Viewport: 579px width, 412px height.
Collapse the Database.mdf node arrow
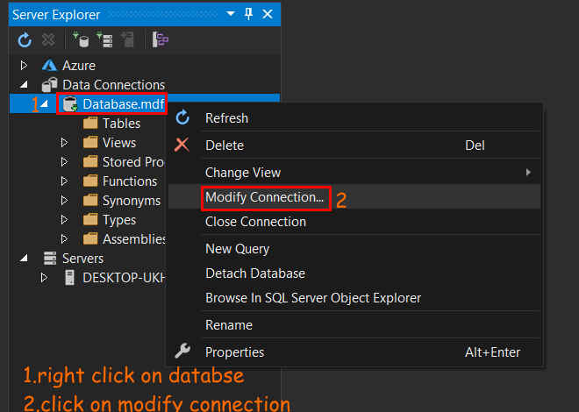(x=45, y=104)
